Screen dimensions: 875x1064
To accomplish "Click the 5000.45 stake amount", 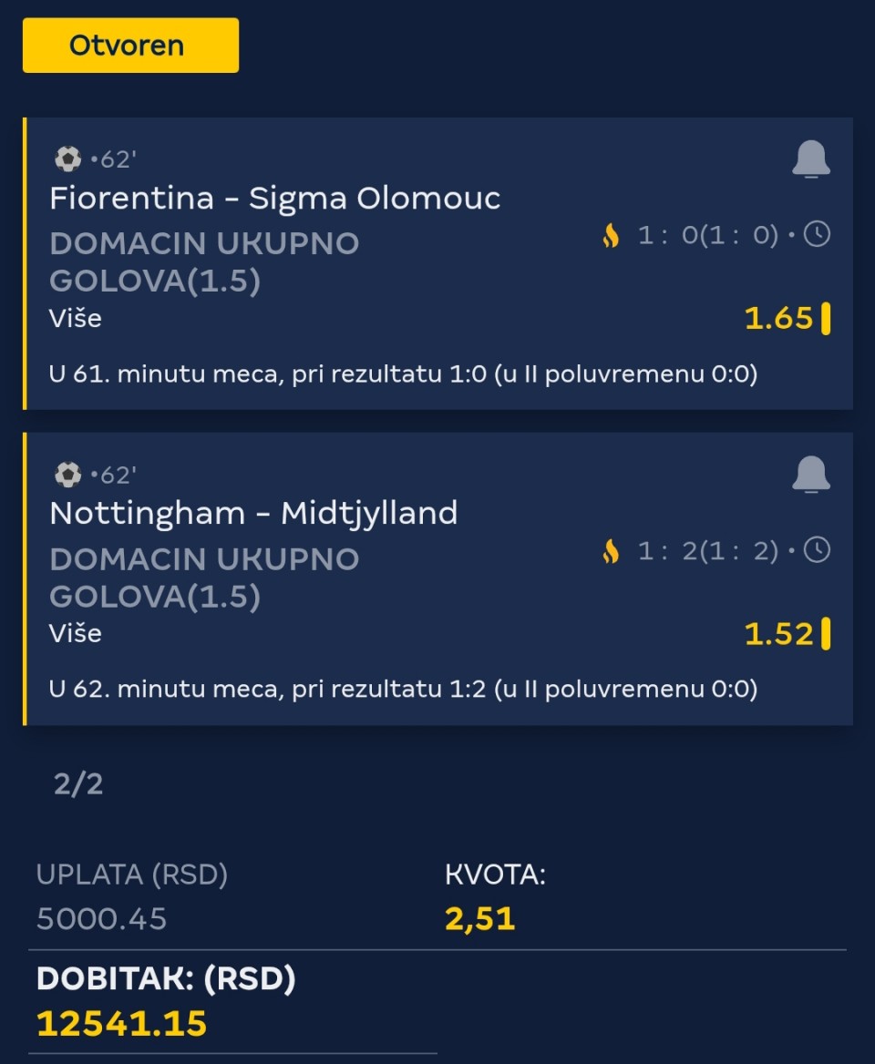I will pos(101,918).
